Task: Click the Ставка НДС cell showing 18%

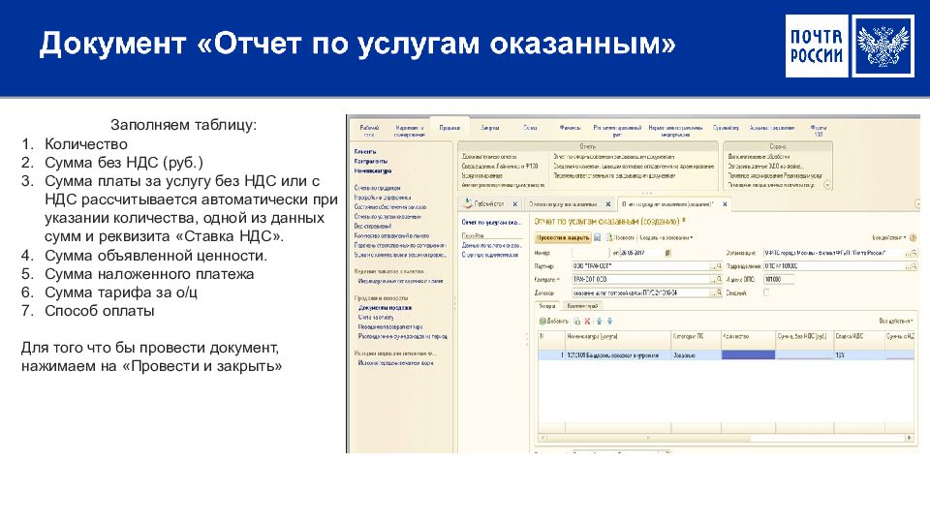Action: (x=859, y=355)
